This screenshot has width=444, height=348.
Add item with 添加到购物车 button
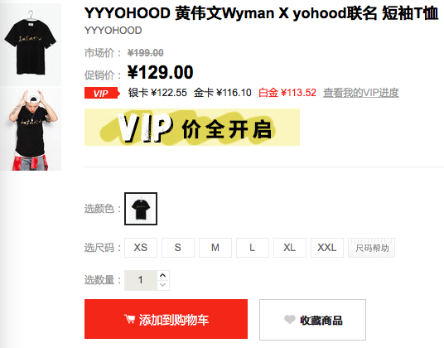pos(166,319)
